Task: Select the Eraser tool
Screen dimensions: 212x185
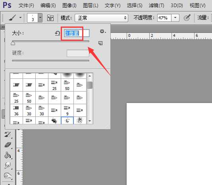Action: click(x=8, y=145)
